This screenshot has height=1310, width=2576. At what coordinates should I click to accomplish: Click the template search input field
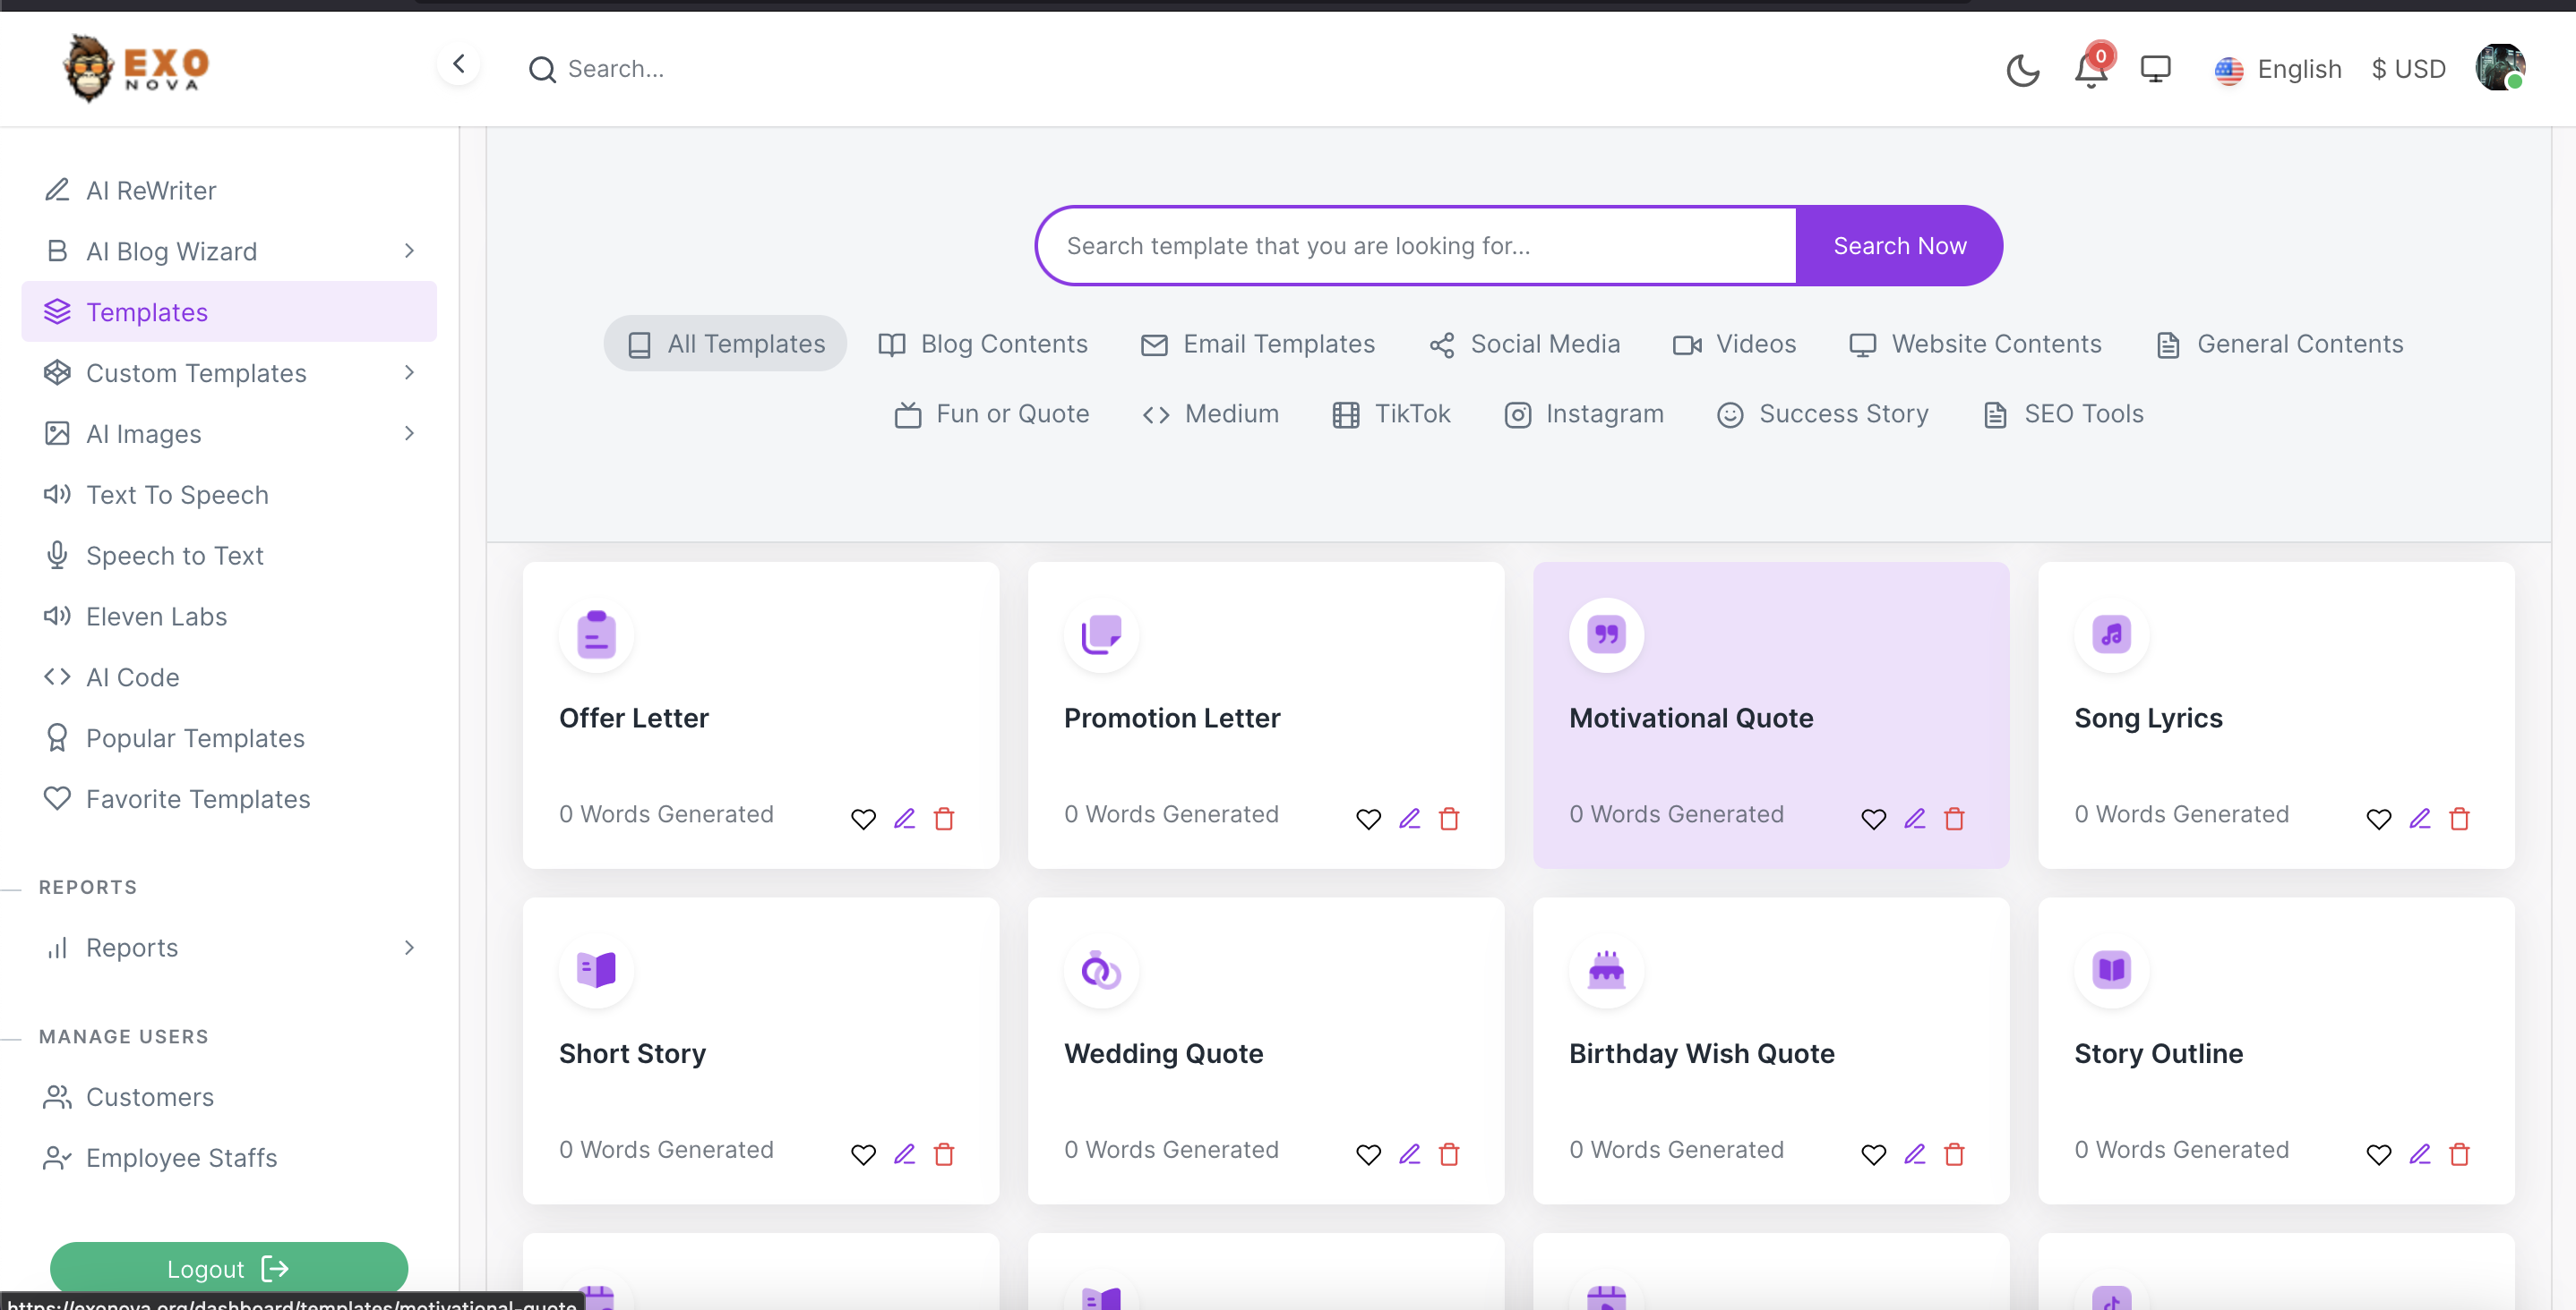coord(1416,246)
